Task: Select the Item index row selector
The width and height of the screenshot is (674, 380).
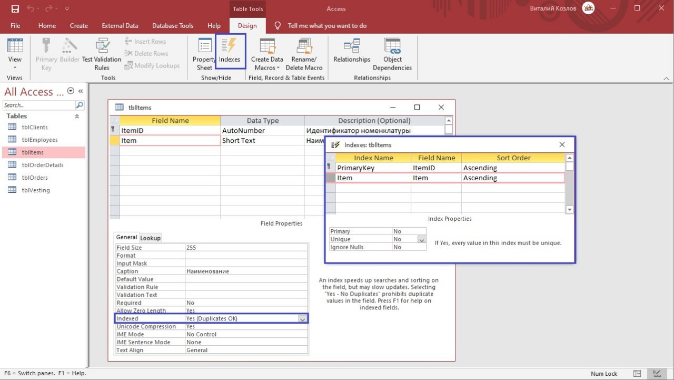Action: tap(331, 178)
